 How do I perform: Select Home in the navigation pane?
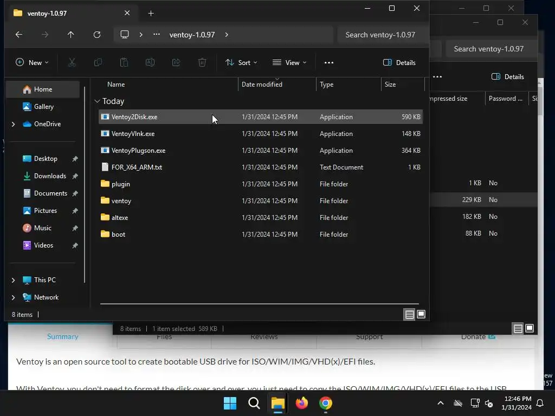pos(43,89)
